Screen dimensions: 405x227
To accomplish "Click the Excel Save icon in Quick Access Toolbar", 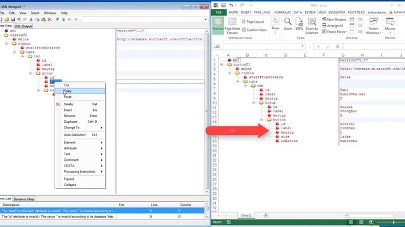I will click(x=223, y=6).
